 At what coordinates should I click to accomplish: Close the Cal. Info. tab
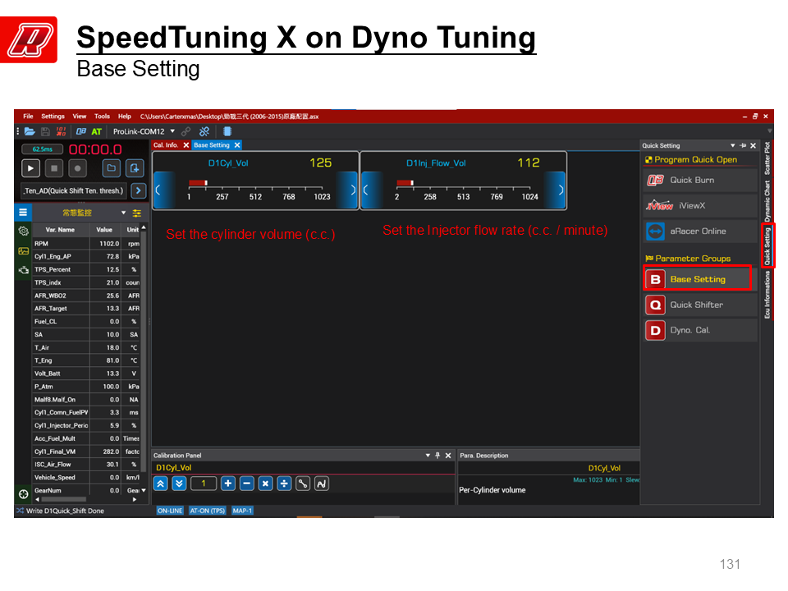point(186,145)
